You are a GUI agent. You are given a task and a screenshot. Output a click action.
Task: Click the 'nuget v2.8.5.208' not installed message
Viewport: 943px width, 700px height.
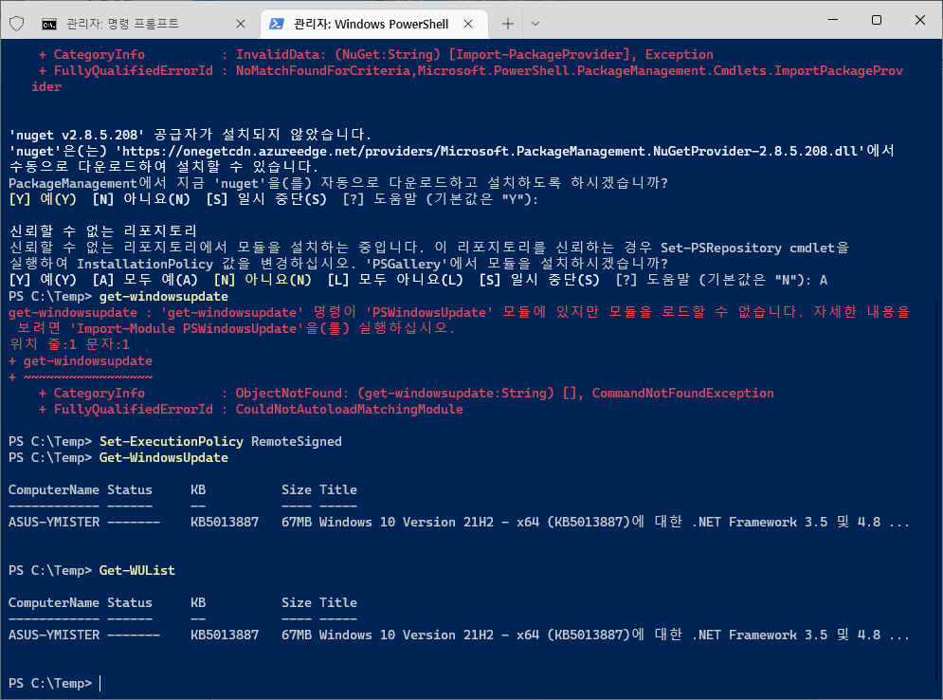(190, 135)
